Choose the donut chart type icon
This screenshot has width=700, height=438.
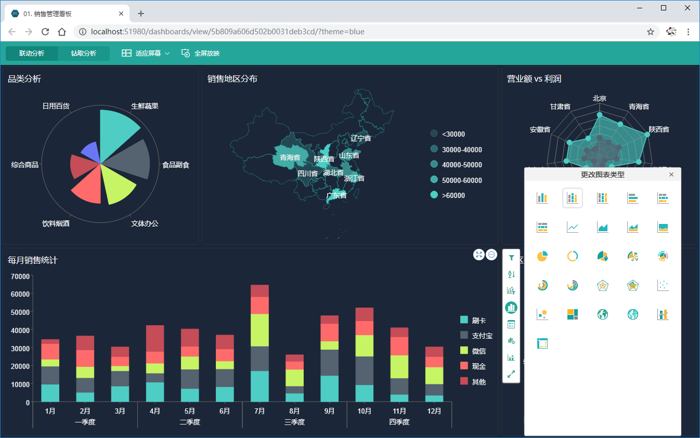coord(573,256)
